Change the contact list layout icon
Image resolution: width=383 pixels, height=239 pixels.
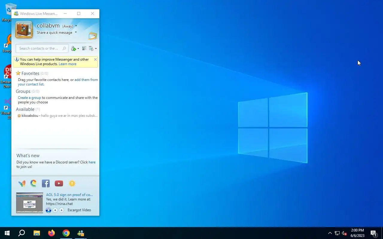(x=84, y=48)
